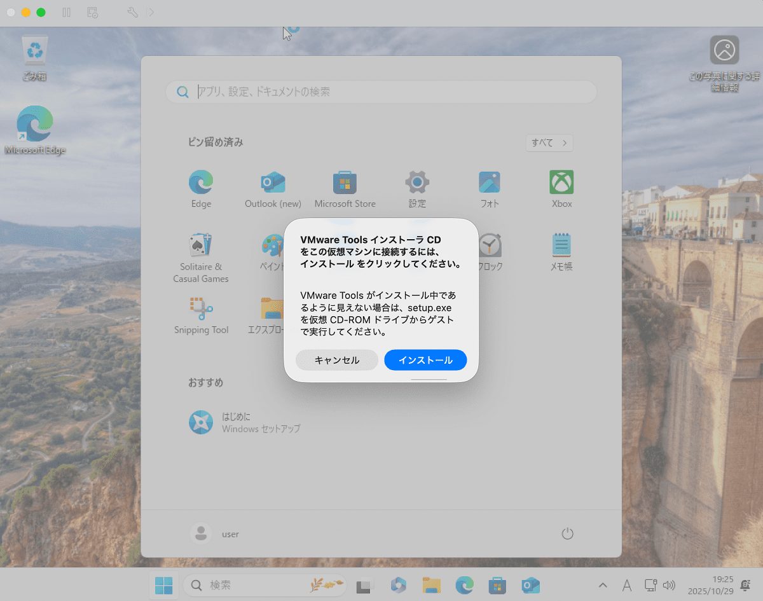Expand the toolbar overflow chevron
The image size is (763, 601).
pos(150,12)
